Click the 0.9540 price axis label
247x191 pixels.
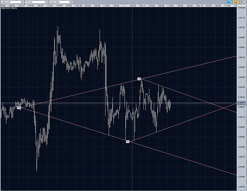pyautogui.click(x=241, y=187)
